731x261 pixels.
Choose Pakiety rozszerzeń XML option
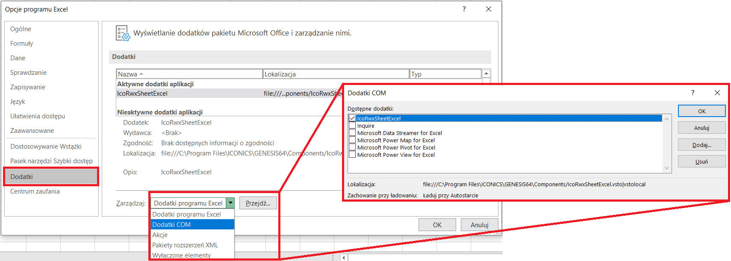click(x=193, y=245)
